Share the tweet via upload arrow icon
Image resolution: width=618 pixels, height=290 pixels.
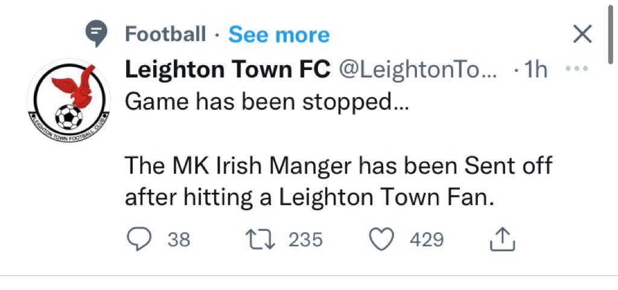pos(502,239)
